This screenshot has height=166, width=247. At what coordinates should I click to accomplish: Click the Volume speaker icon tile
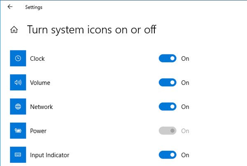(18, 83)
